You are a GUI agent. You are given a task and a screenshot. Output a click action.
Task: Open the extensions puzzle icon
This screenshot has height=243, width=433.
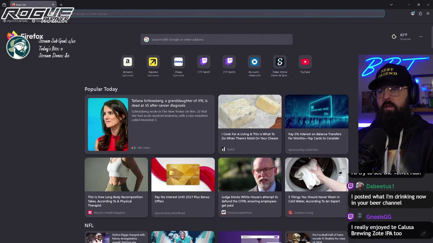click(420, 13)
